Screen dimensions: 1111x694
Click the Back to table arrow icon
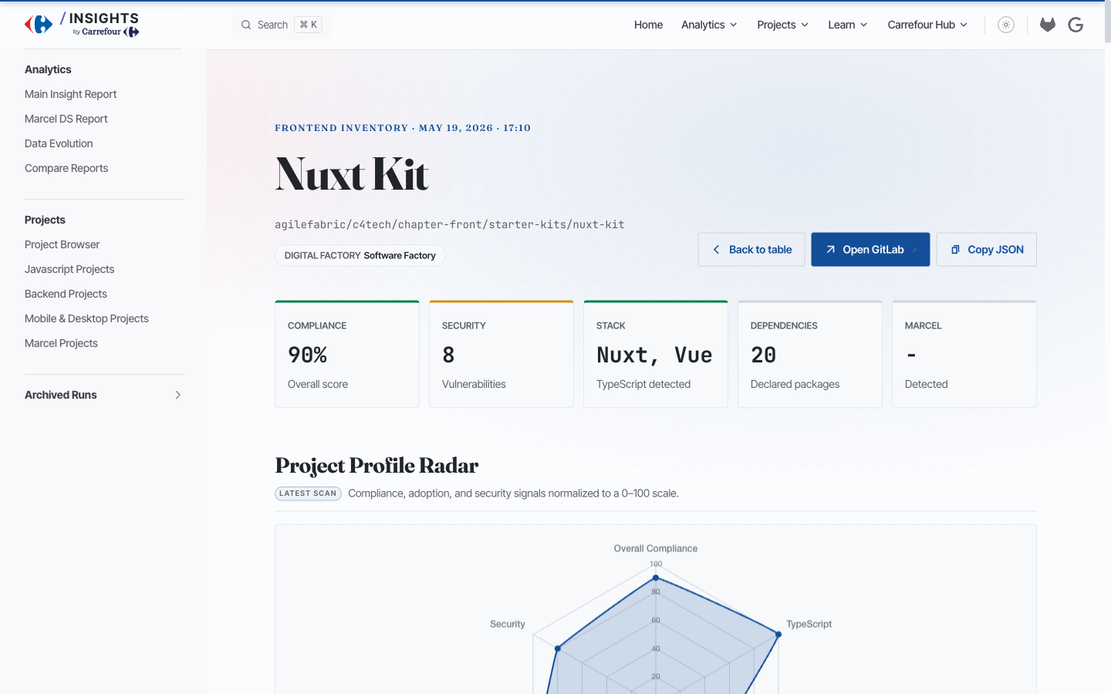(716, 250)
